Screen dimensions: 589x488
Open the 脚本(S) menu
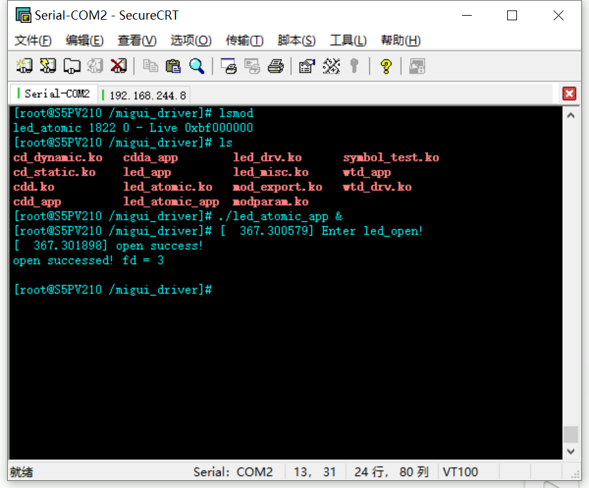coord(296,40)
